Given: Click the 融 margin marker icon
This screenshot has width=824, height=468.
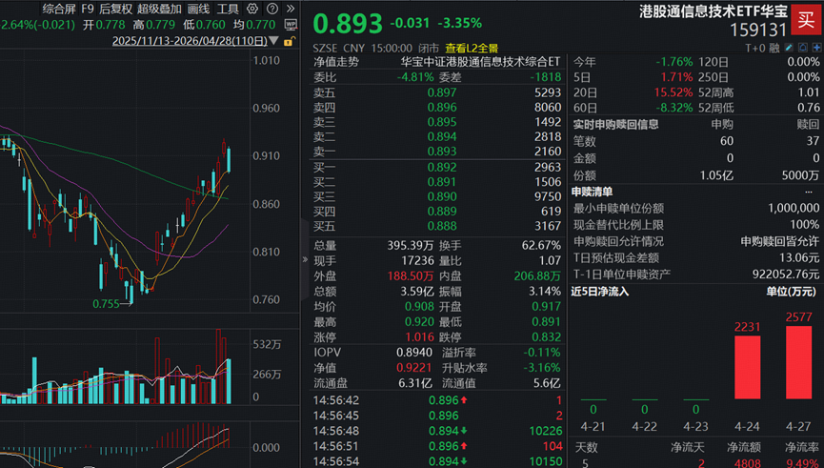Looking at the screenshot, I should [774, 48].
